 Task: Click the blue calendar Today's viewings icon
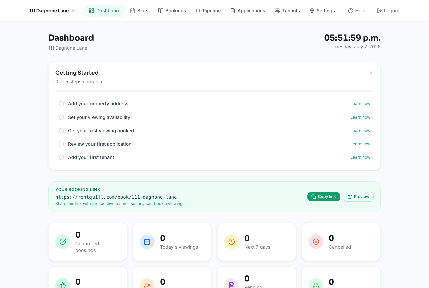(x=147, y=242)
